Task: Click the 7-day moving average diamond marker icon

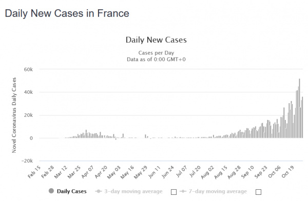Action: click(x=183, y=191)
